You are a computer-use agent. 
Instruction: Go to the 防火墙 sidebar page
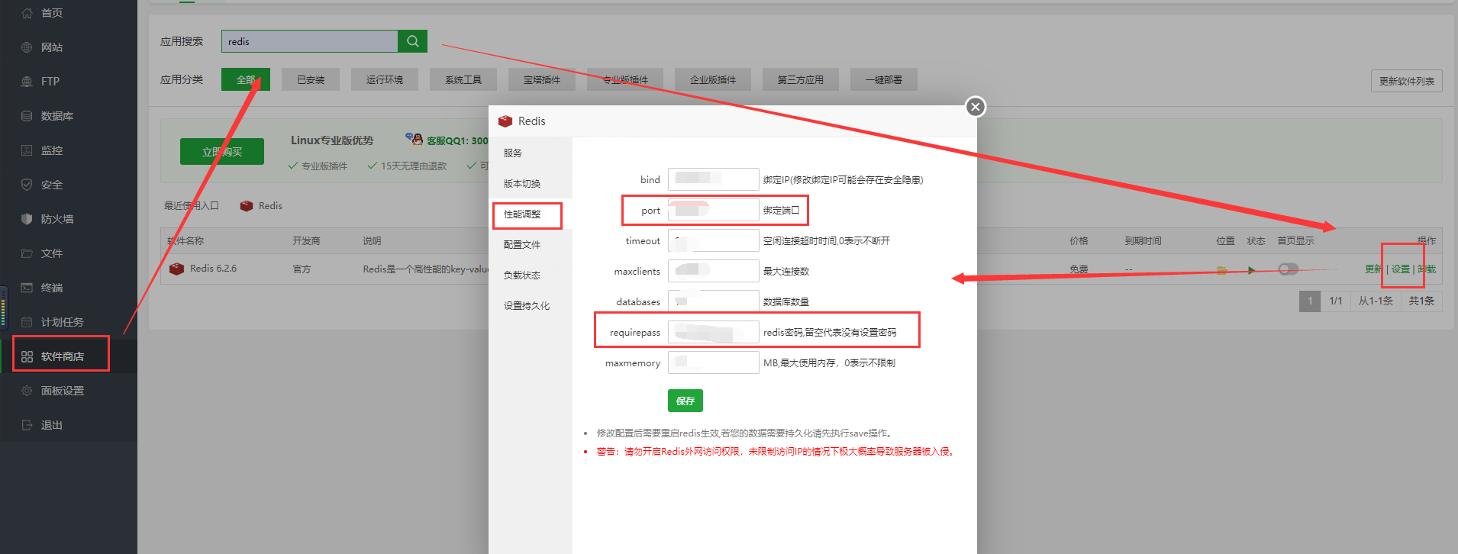tap(56, 219)
